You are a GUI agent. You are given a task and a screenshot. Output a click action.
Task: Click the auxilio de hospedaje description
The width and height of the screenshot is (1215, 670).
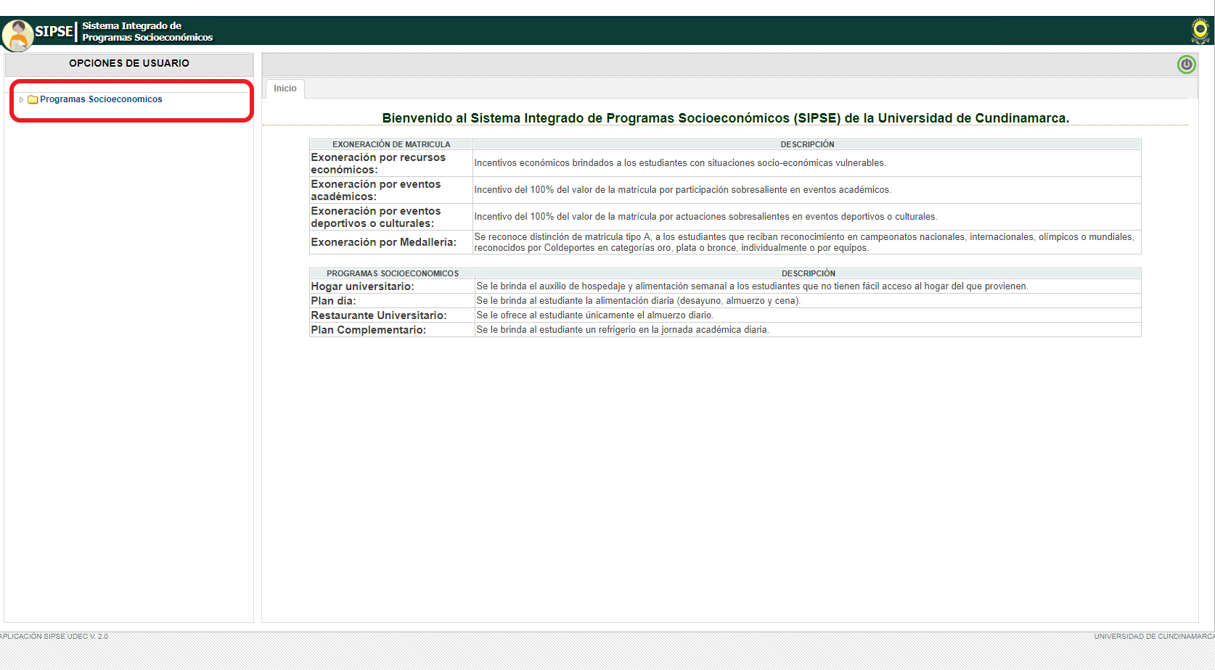click(x=752, y=286)
